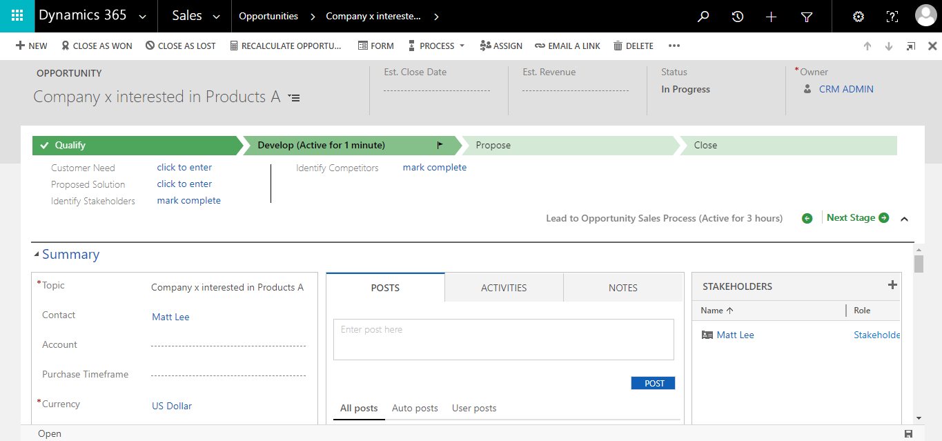
Task: Click Opportunities in the breadcrumb
Action: [x=268, y=17]
